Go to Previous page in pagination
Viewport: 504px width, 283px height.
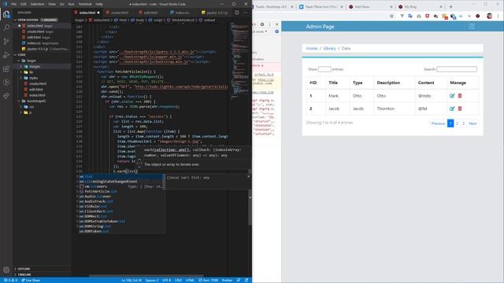click(x=438, y=123)
